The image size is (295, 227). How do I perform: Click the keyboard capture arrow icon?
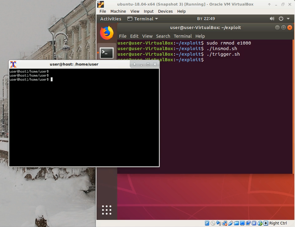pyautogui.click(x=266, y=223)
